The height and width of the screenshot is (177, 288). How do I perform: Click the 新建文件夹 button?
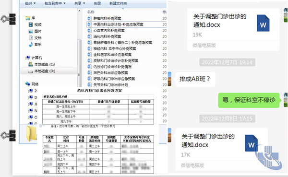[118, 3]
